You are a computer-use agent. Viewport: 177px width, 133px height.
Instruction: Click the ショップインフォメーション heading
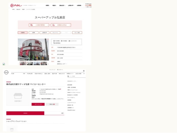(x=16, y=121)
